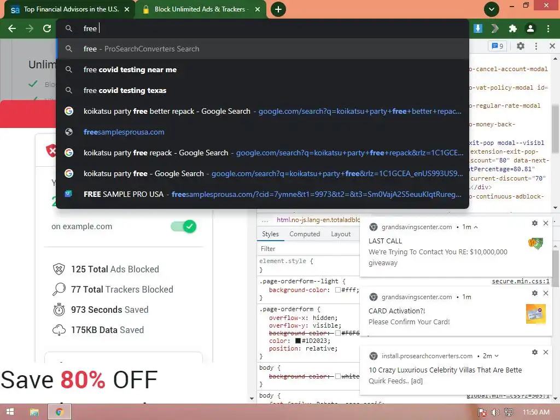560x420 pixels.
Task: Open a new browser tab with the plus button
Action: pyautogui.click(x=278, y=9)
